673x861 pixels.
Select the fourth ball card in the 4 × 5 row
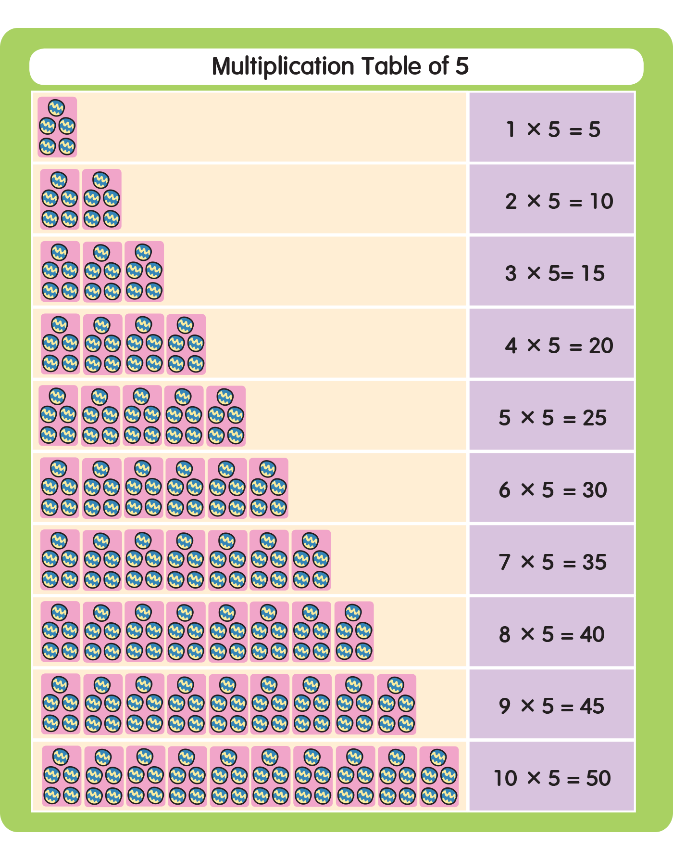[x=186, y=344]
